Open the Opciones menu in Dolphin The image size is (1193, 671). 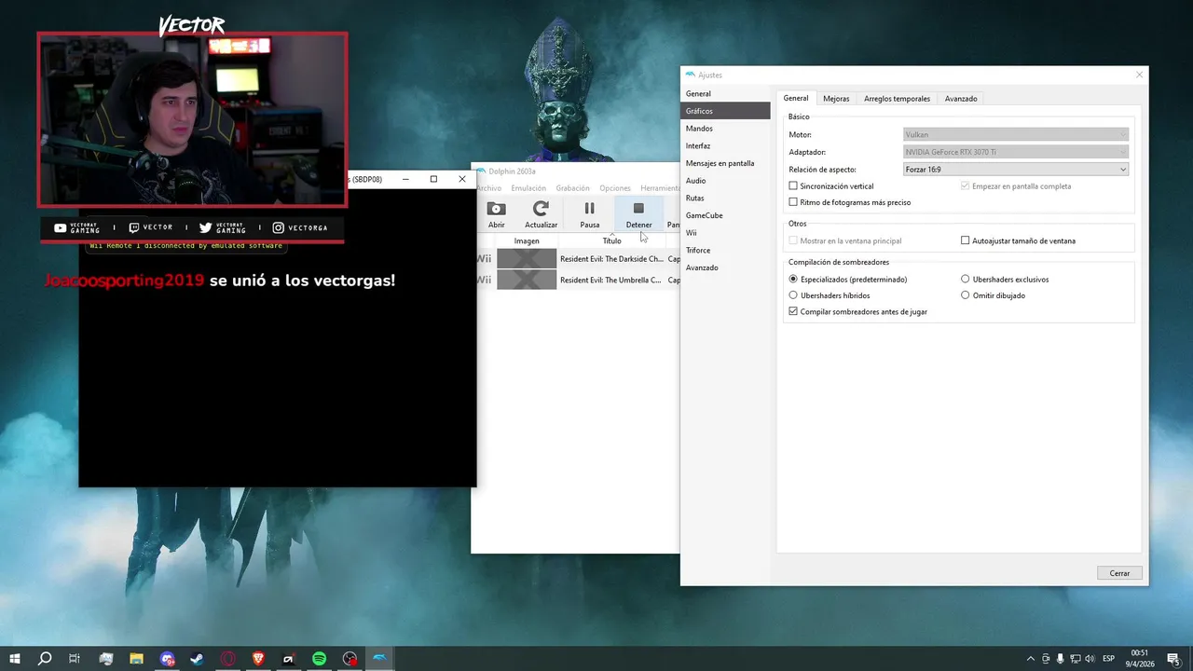615,188
